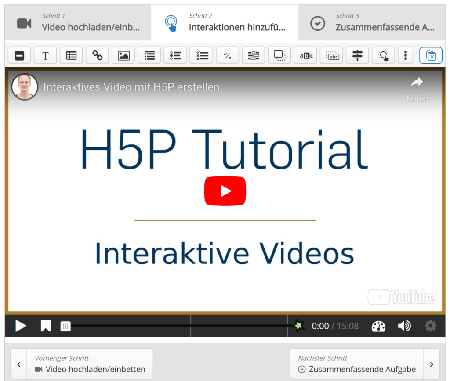Viewport: 450px width, 381px height.
Task: Open the video on YouTube via logo
Action: click(x=402, y=297)
